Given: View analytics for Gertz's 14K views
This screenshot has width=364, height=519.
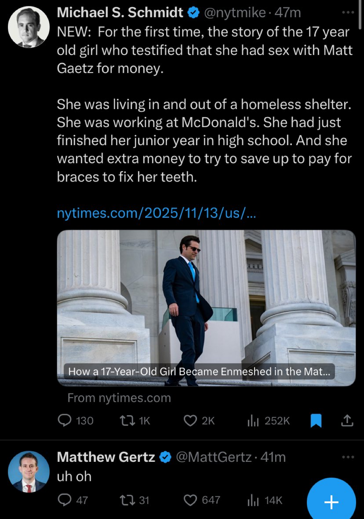Looking at the screenshot, I should click(253, 500).
